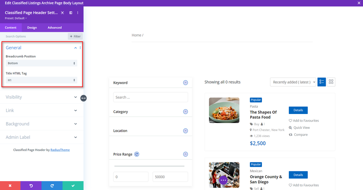Open the Recently added sort dropdown
Image resolution: width=363 pixels, height=190 pixels.
pos(293,82)
